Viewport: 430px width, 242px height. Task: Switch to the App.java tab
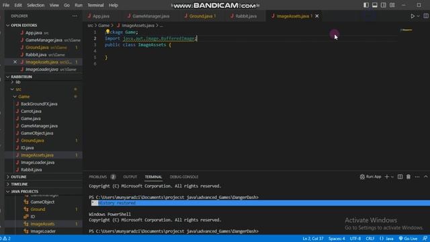(101, 16)
